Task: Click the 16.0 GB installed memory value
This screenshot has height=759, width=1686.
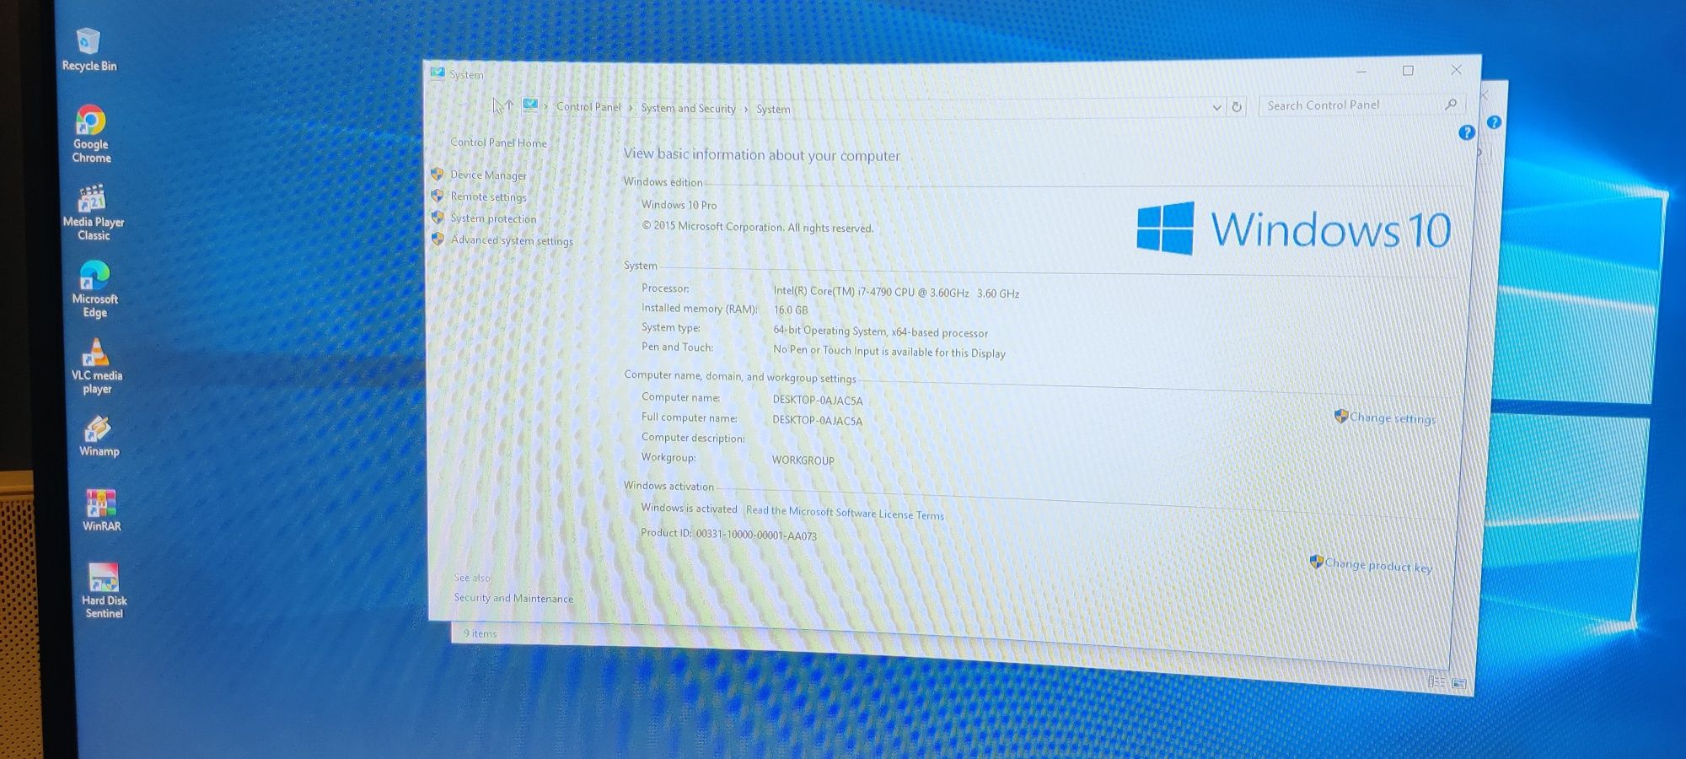Action: 791,310
